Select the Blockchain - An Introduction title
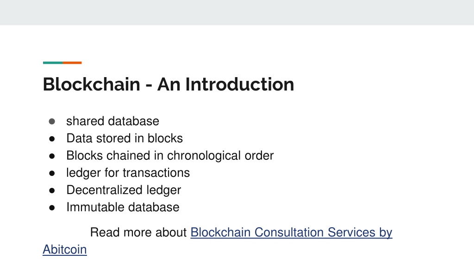The image size is (474, 266). point(168,84)
